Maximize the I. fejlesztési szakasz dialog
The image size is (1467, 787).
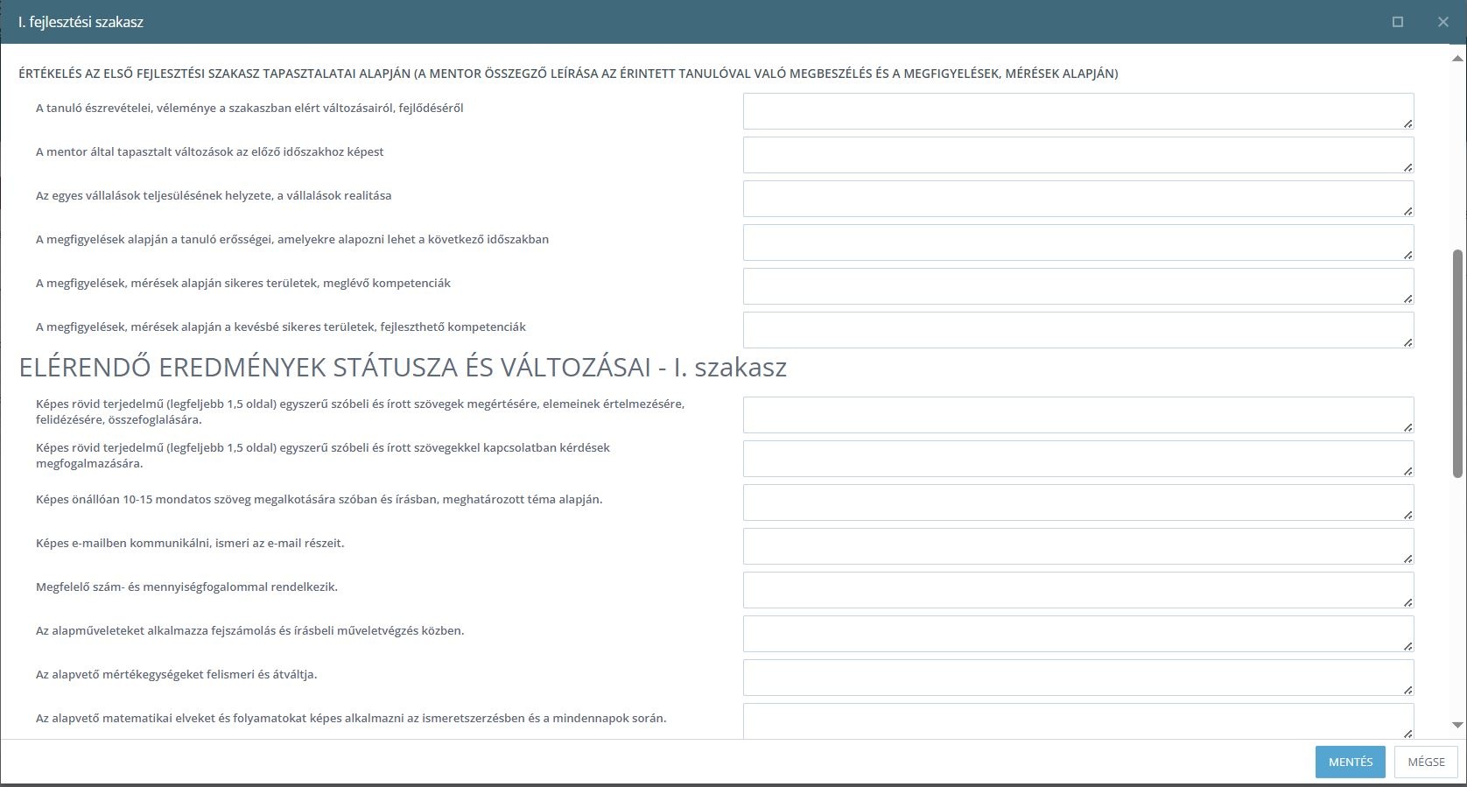pos(1398,22)
